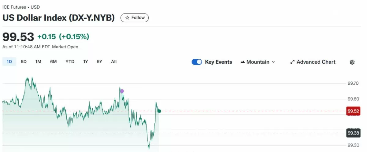Select the 1M time range
Viewport: 367px width, 152px height.
(38, 62)
